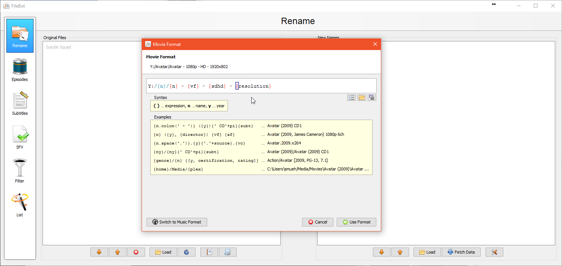The height and width of the screenshot is (266, 562).
Task: Click the scroll-with-gear icon under Original Files
Action: [x=228, y=252]
